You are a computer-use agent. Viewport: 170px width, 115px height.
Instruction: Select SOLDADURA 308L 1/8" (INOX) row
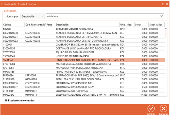[x=83, y=91]
